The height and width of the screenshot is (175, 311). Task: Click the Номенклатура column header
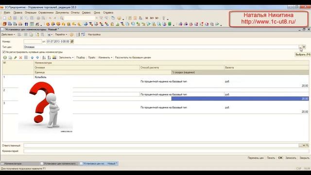tap(172, 63)
